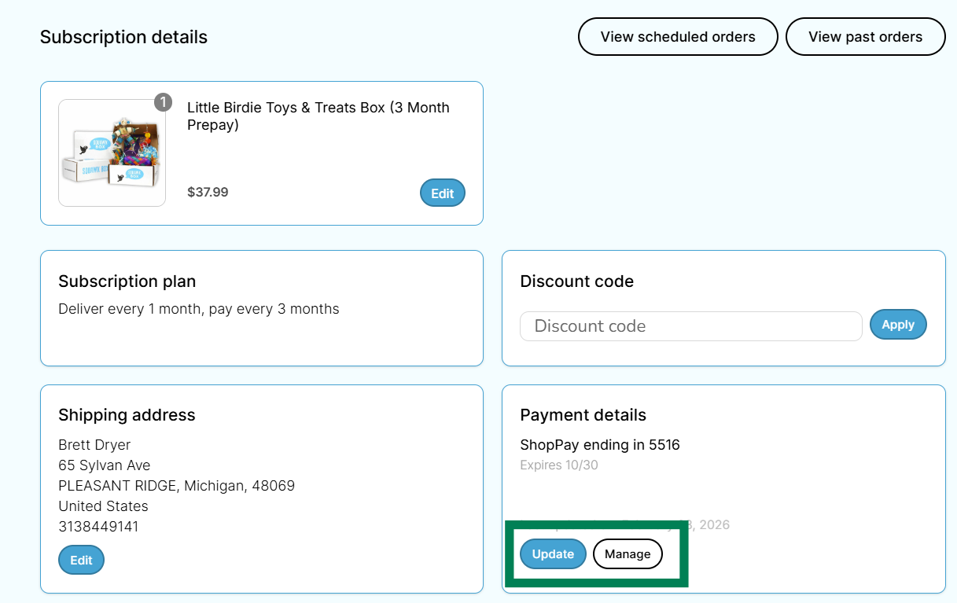Edit the shipping address
Screen dimensions: 957x603
81,560
